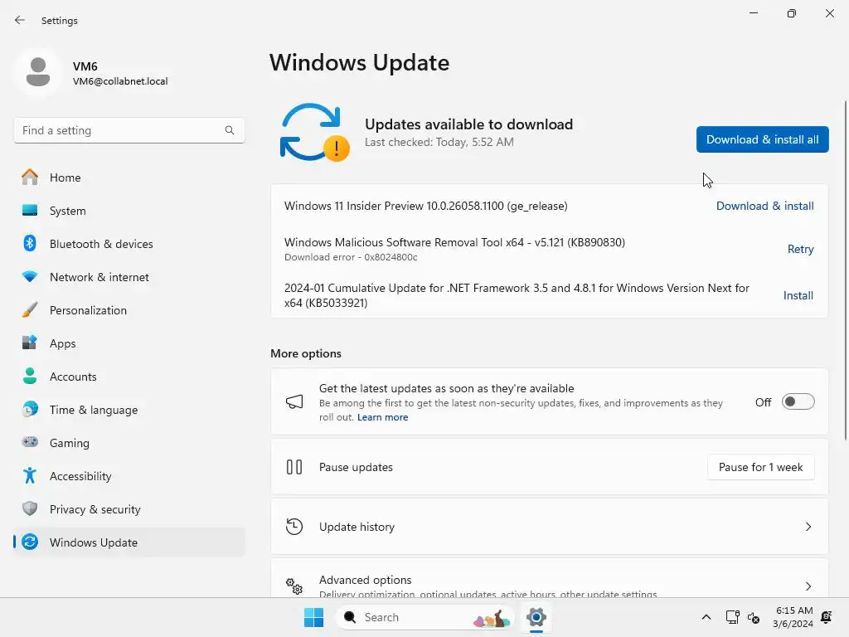Viewport: 849px width, 637px height.
Task: Select Accounts in the sidebar
Action: [x=129, y=377]
